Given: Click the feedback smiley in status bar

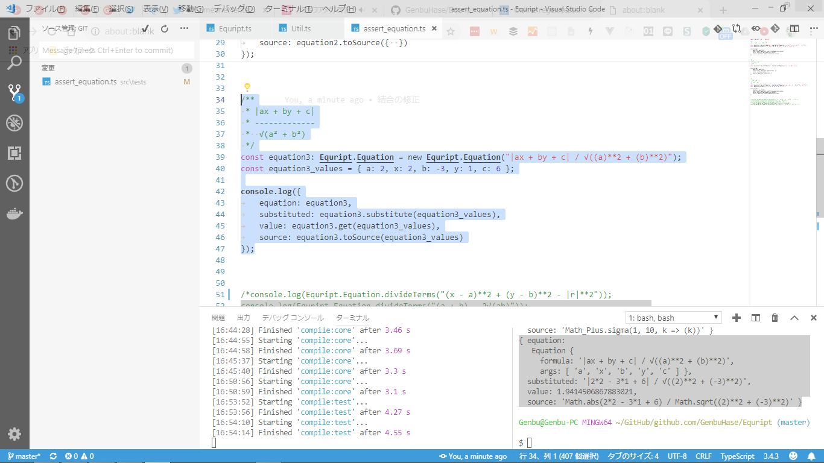Looking at the screenshot, I should point(793,456).
